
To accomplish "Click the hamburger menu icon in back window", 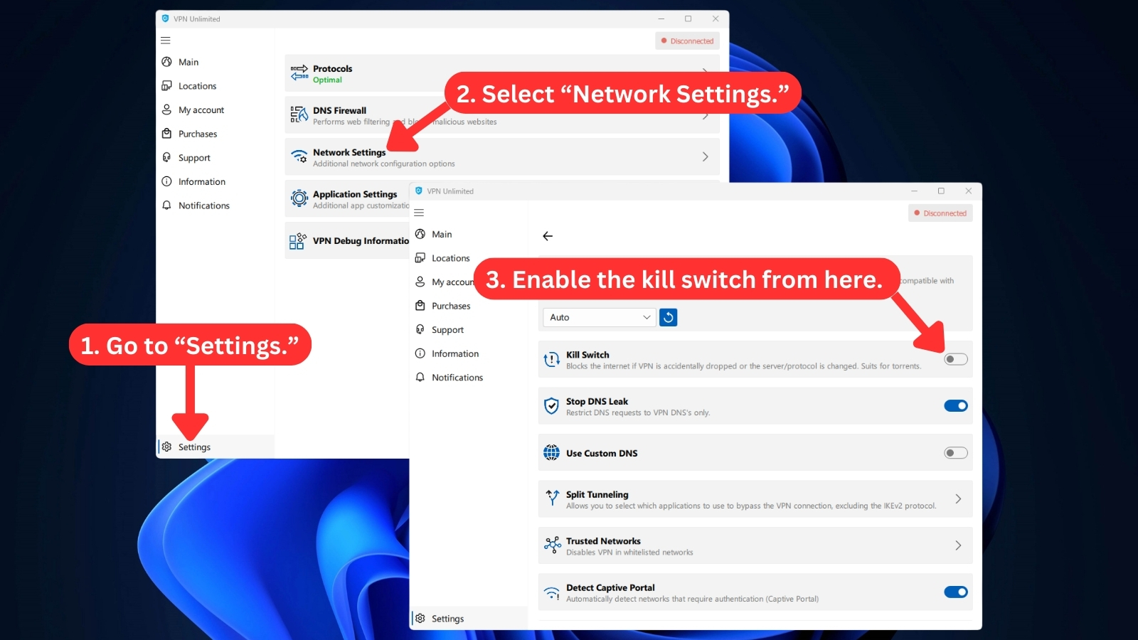I will pos(166,41).
